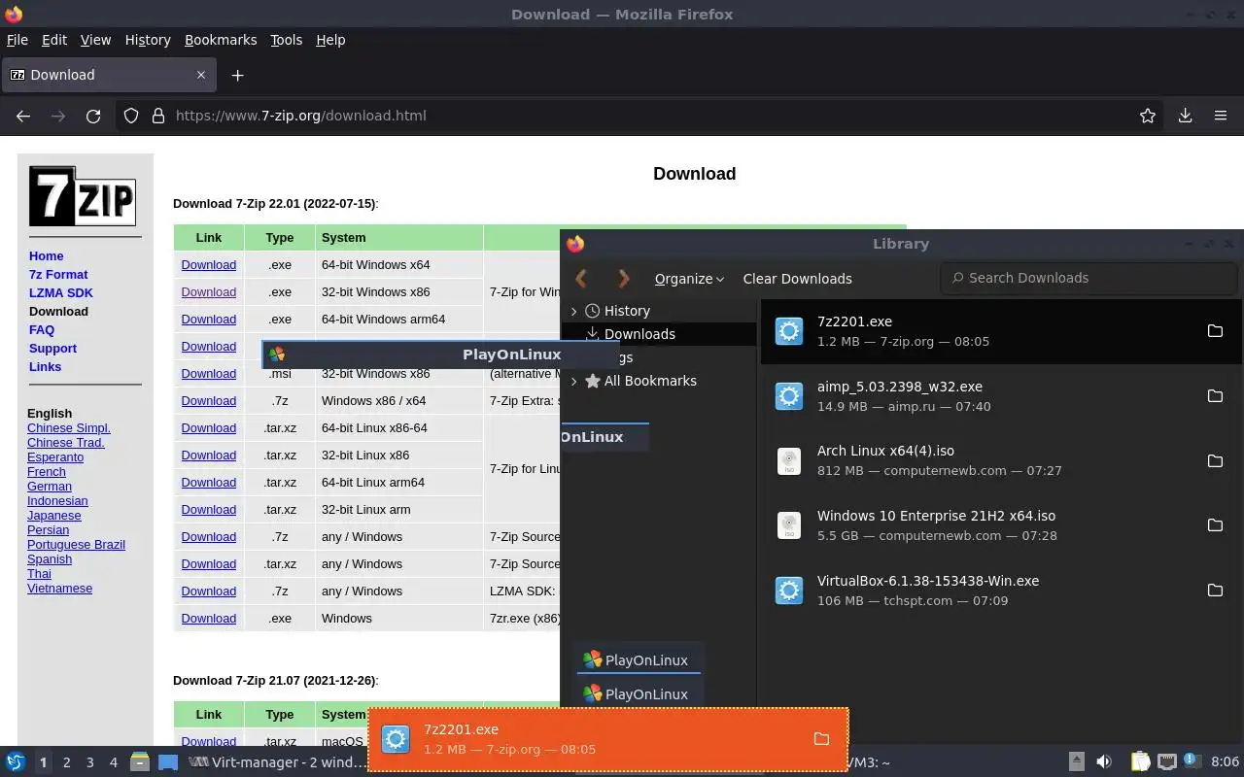Open Firefox downloads toolbar arrow icon
This screenshot has height=777, width=1244.
tap(1185, 116)
